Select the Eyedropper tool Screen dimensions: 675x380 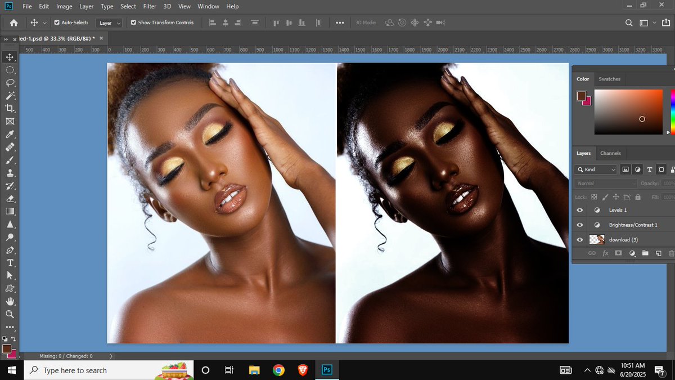(10, 134)
